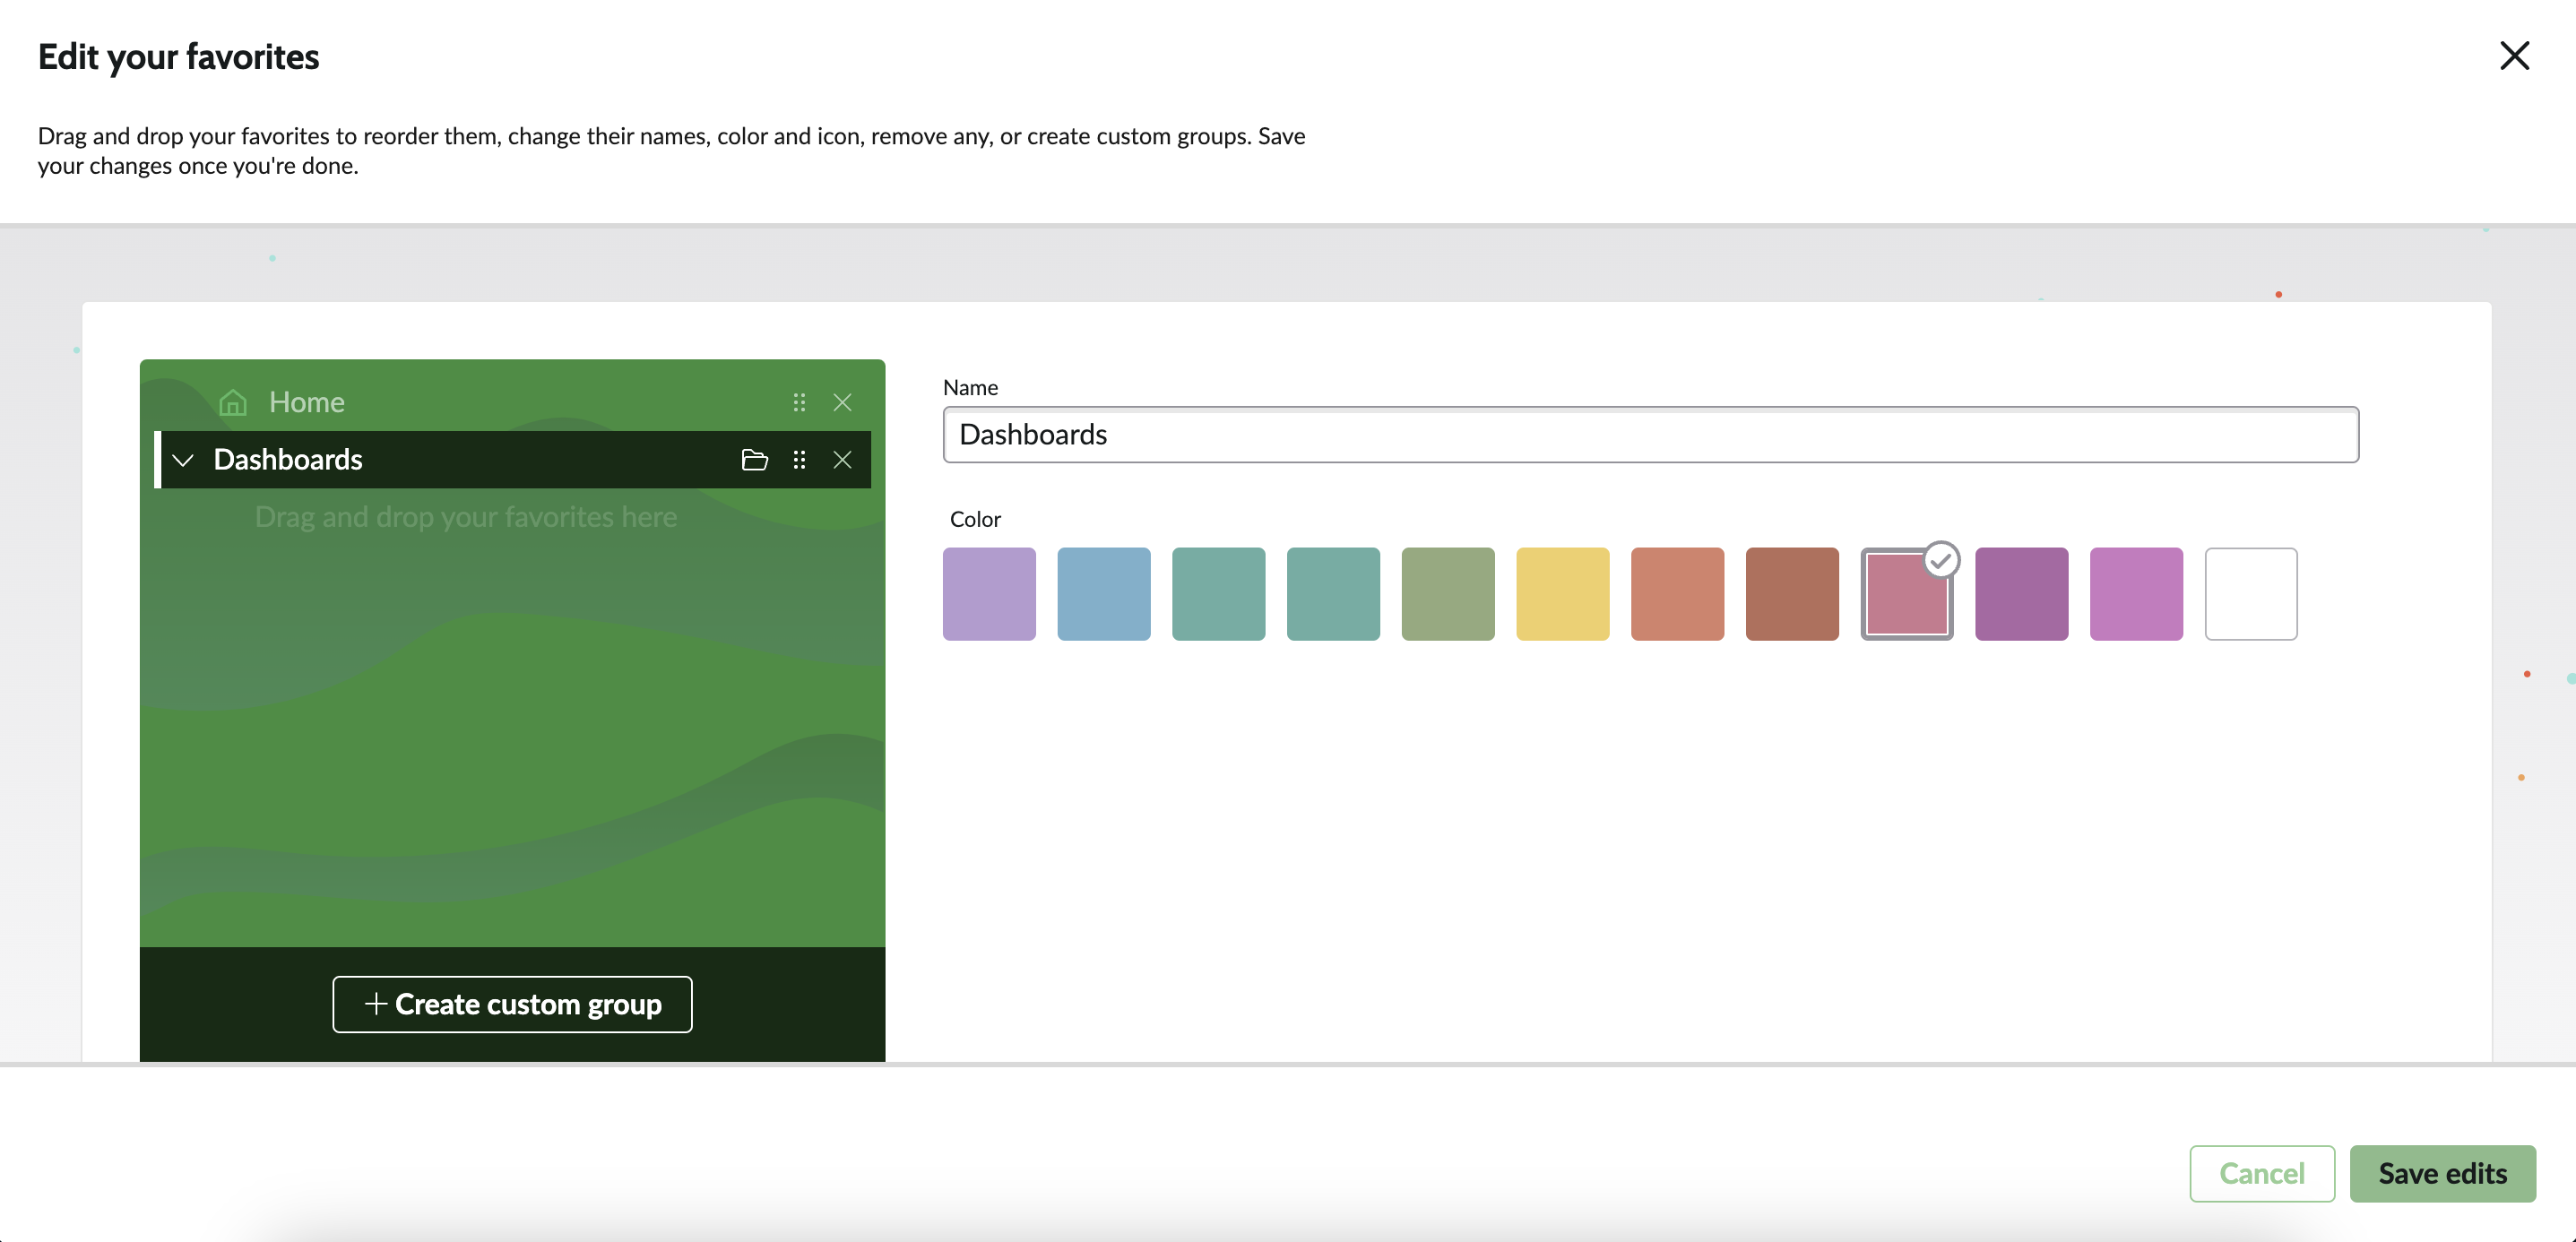Click the Cancel button
Screen dimensions: 2576x1242
[x=2262, y=1173]
